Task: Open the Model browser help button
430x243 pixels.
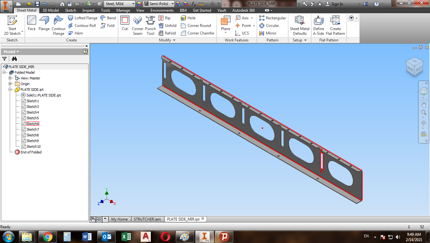Action: pos(85,52)
